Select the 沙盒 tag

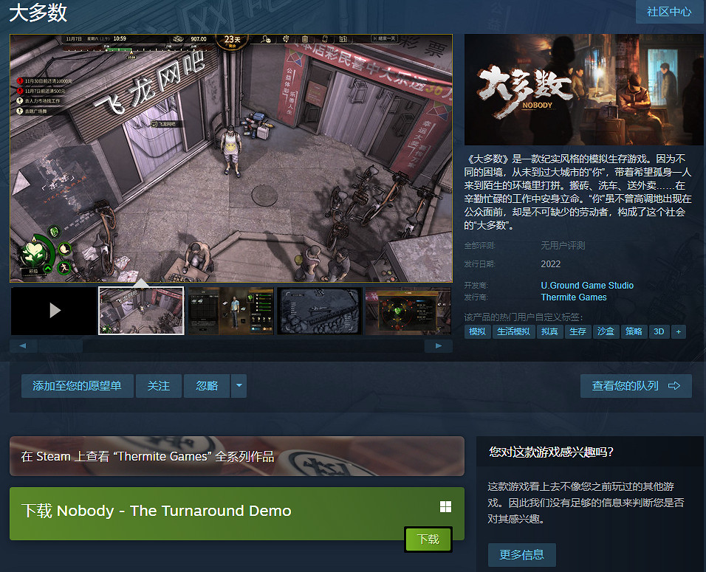point(606,331)
